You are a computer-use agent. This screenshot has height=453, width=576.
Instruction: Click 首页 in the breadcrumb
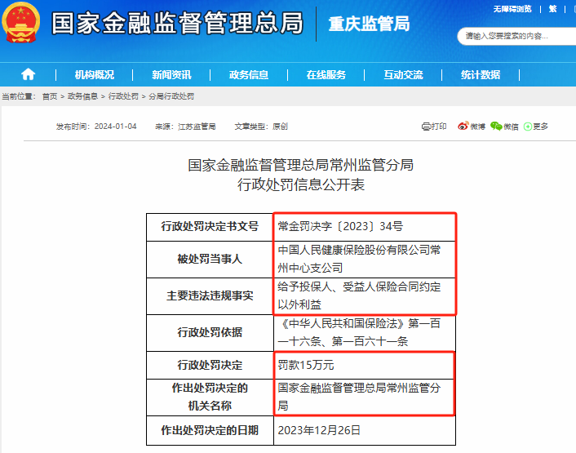pos(50,96)
